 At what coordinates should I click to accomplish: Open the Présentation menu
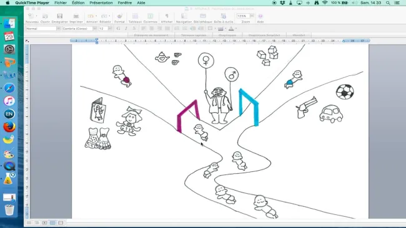coord(101,3)
